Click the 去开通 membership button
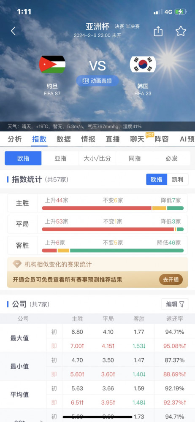Viewport: 195px width, 422px height. click(171, 280)
